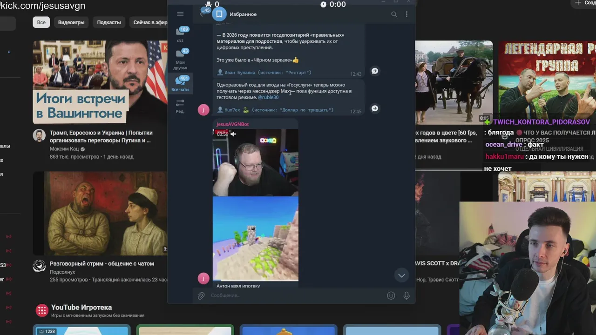Click the Hun7ex source signature line
The width and height of the screenshot is (596, 335).
point(275,110)
